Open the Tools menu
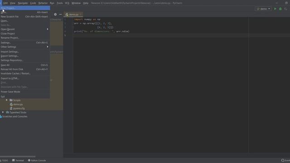Image resolution: width=290 pixels, height=163 pixels. (x=60, y=3)
